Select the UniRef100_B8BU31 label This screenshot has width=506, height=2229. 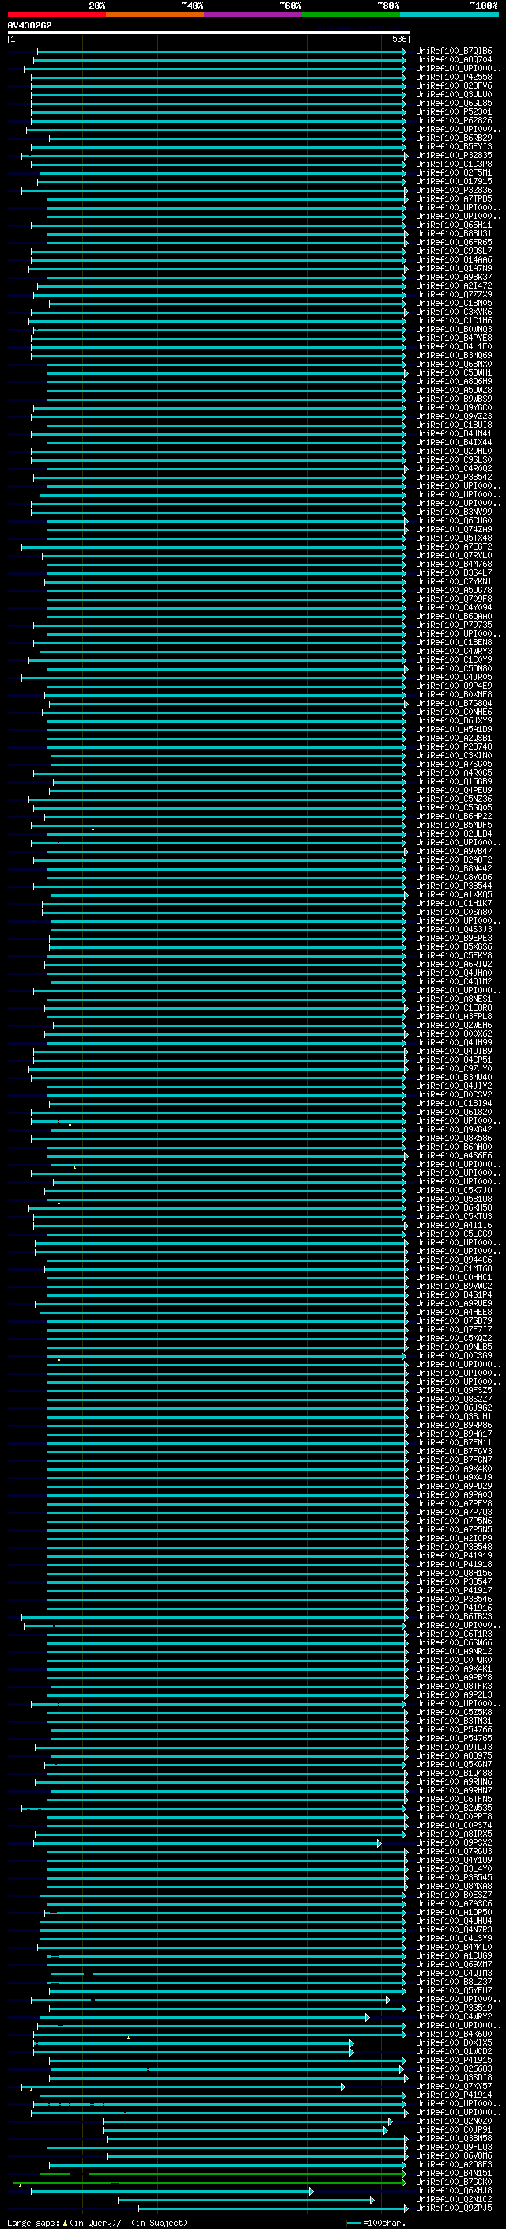pos(454,233)
